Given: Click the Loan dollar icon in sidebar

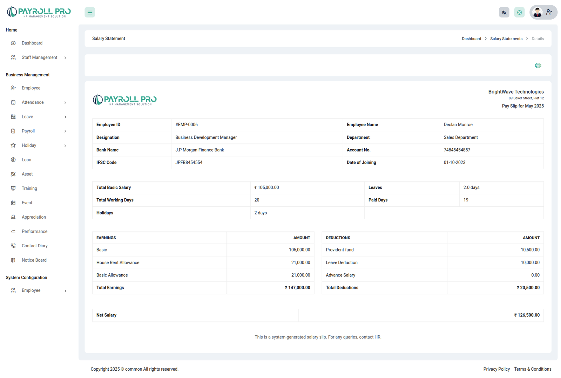Looking at the screenshot, I should [x=13, y=160].
